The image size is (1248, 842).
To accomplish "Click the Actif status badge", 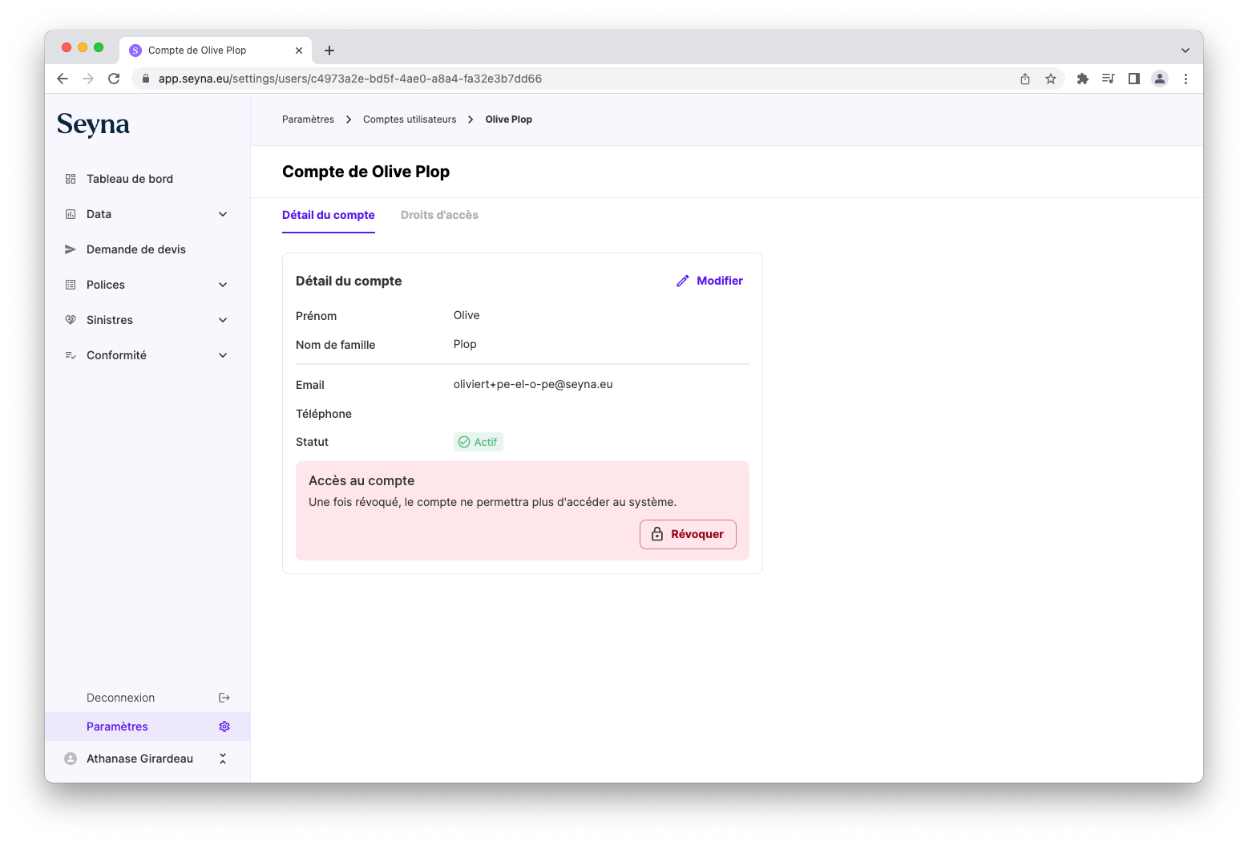I will coord(479,442).
